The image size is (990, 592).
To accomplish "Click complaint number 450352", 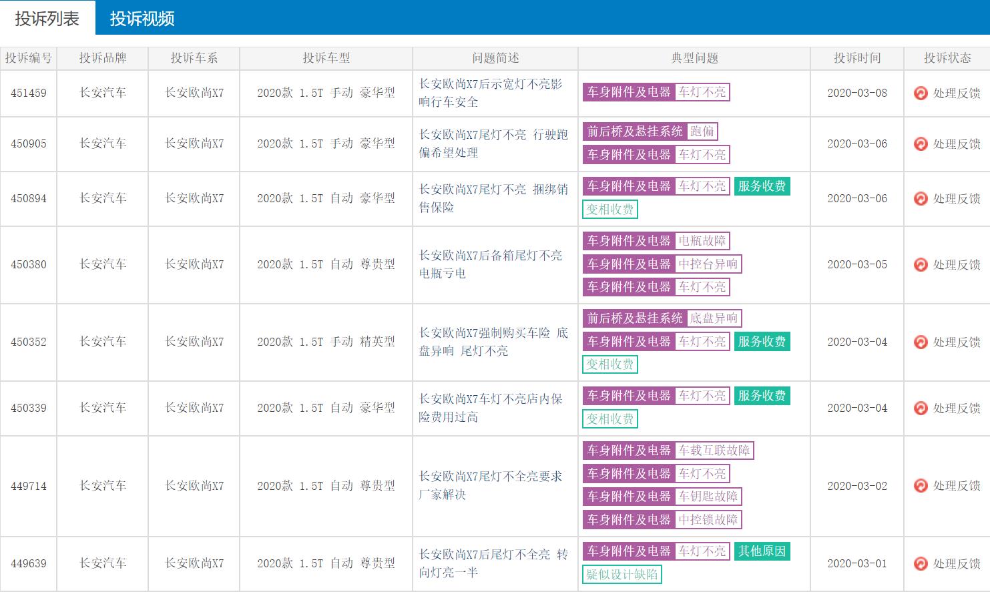I will tap(29, 342).
